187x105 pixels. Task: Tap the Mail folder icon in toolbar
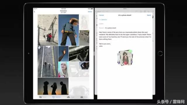pos(141,12)
